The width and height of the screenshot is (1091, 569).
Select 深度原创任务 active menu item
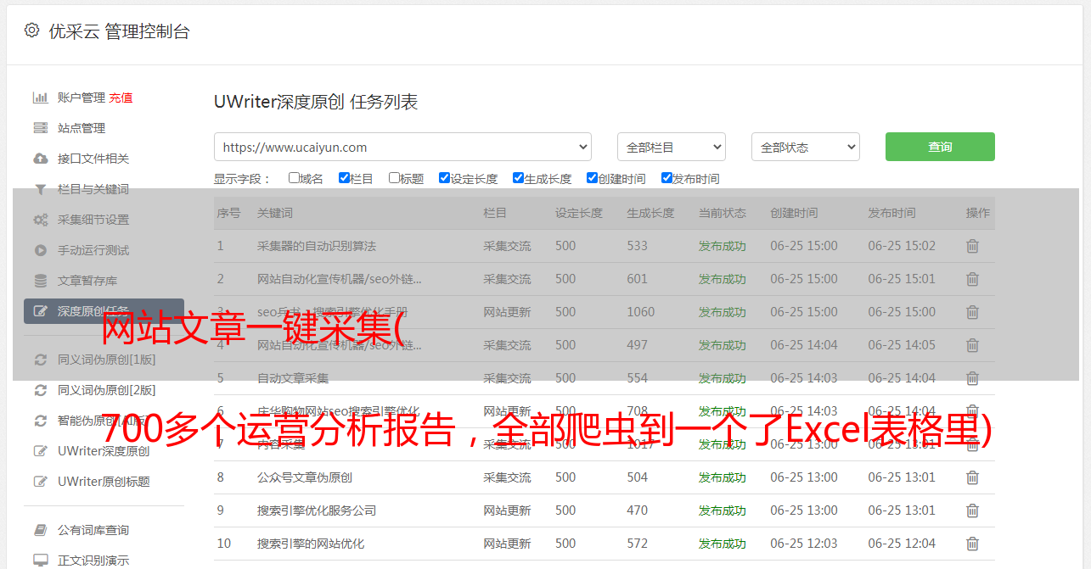tap(104, 311)
